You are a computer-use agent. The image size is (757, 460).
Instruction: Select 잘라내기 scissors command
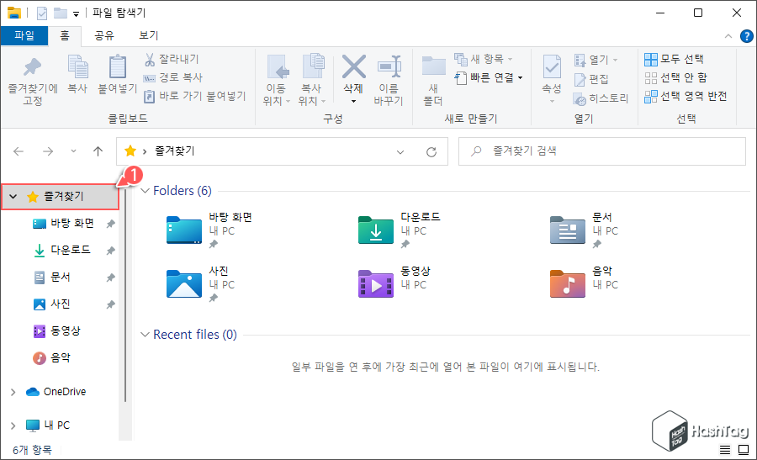point(172,60)
